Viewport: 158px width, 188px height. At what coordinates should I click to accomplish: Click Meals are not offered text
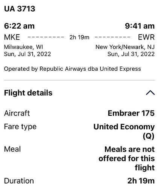pyautogui.click(x=127, y=158)
